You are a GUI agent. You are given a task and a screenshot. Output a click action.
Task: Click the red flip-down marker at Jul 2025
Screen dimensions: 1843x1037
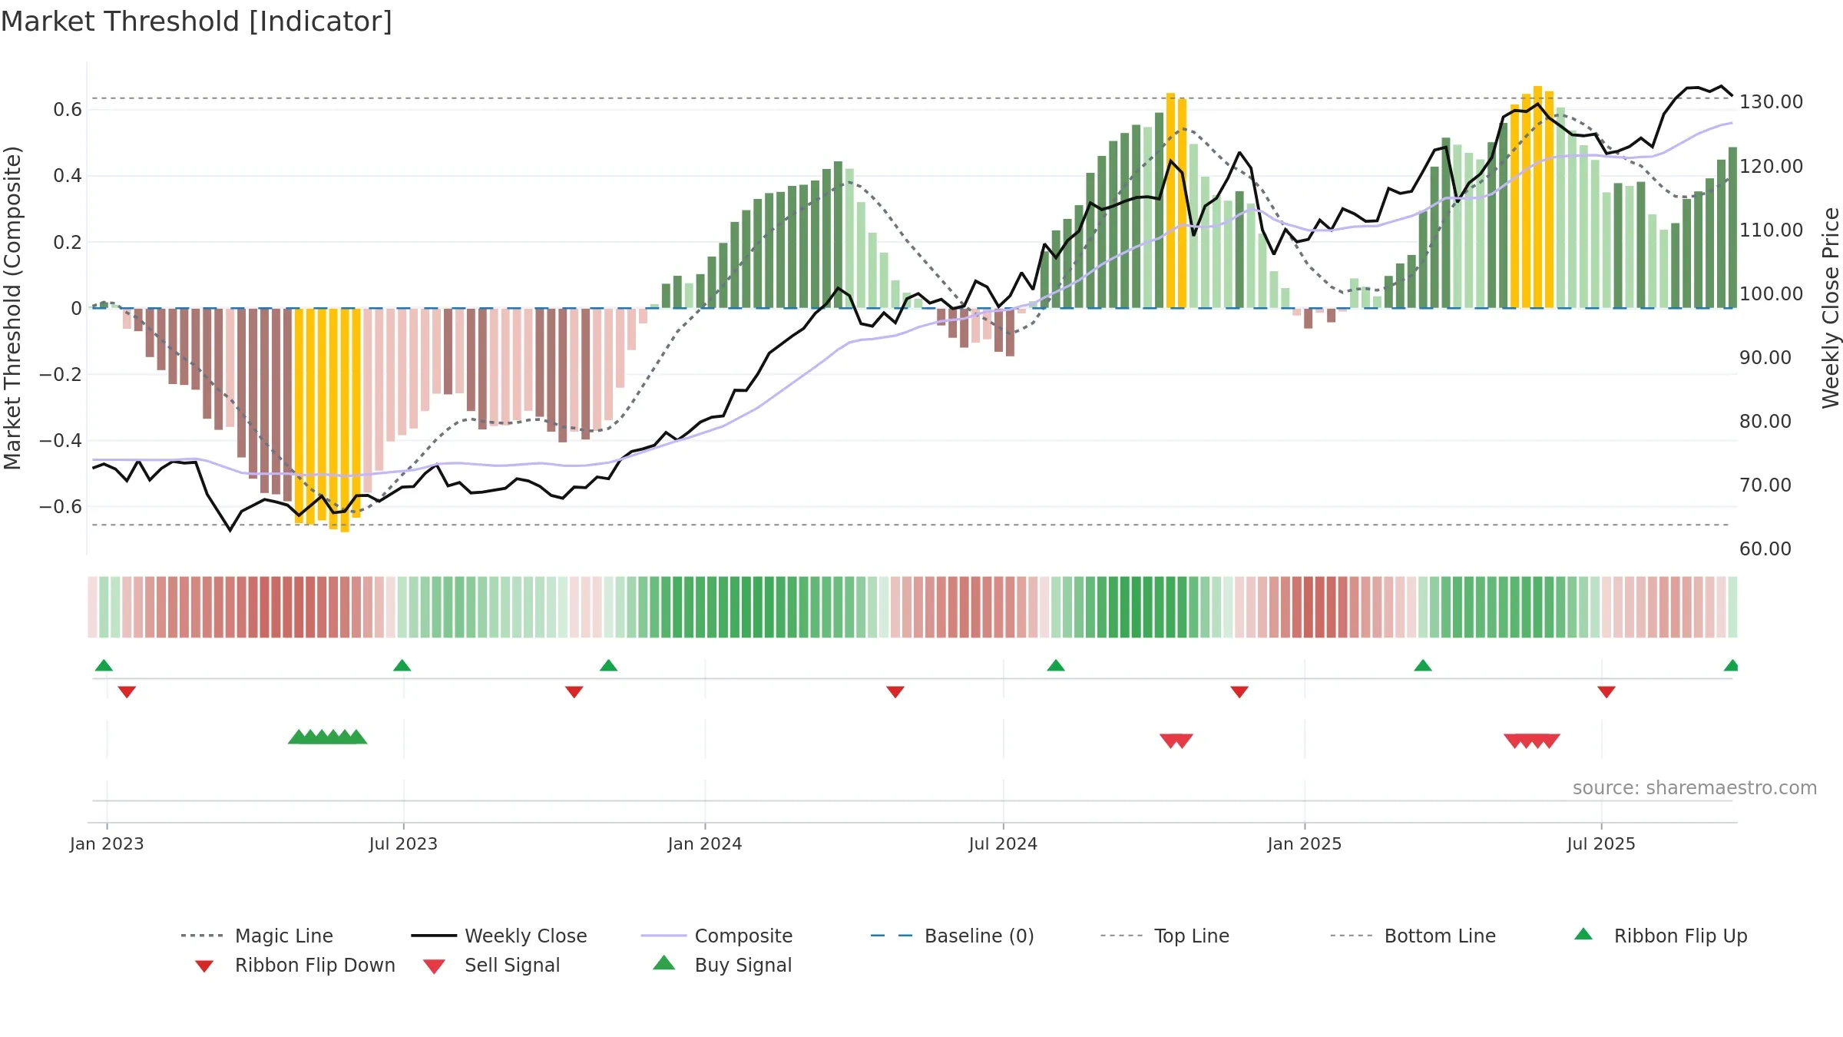1606,692
